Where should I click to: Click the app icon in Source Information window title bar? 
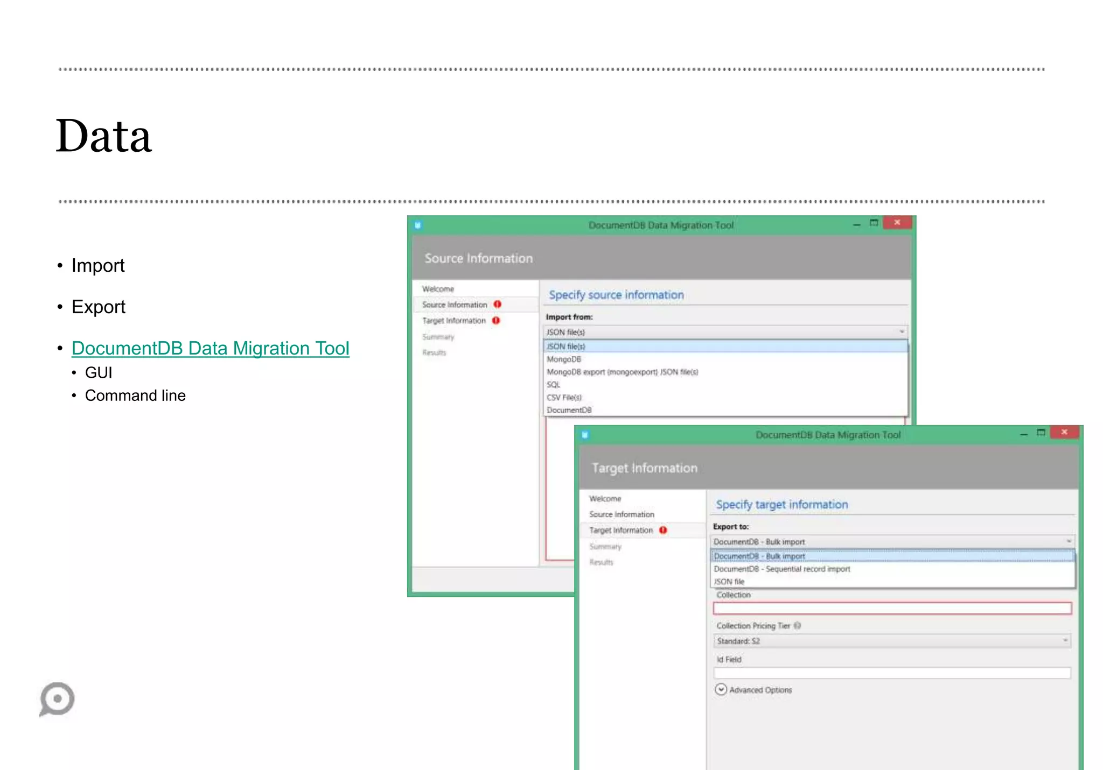pos(418,225)
